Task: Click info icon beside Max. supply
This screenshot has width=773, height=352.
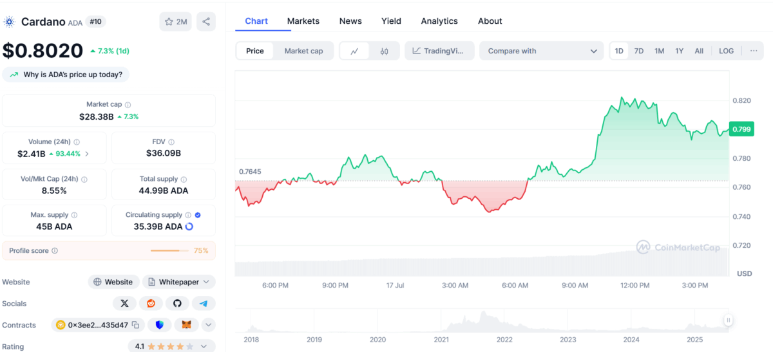Action: click(x=74, y=215)
